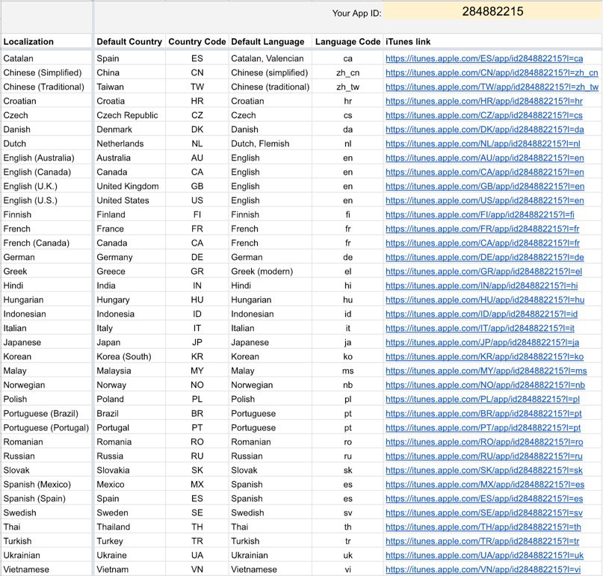The image size is (603, 576).
Task: Select the nb language code cell
Action: pyautogui.click(x=347, y=385)
